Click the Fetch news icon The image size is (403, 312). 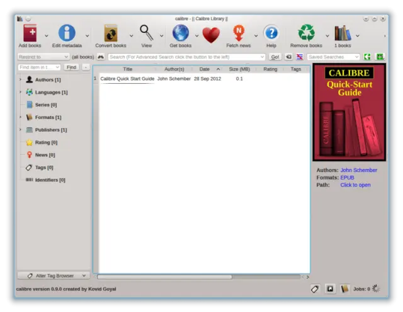pyautogui.click(x=239, y=34)
